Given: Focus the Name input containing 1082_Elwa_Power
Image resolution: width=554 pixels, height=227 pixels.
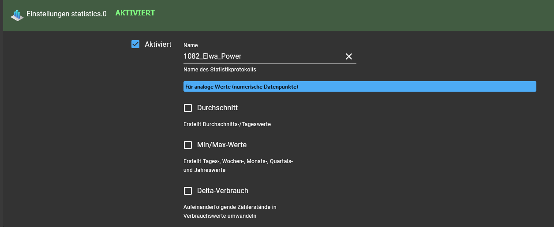Looking at the screenshot, I should pos(263,56).
